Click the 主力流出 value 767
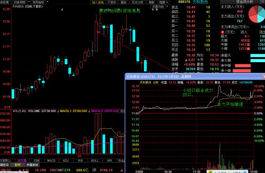This screenshot has width=265, height=173. 240,21
